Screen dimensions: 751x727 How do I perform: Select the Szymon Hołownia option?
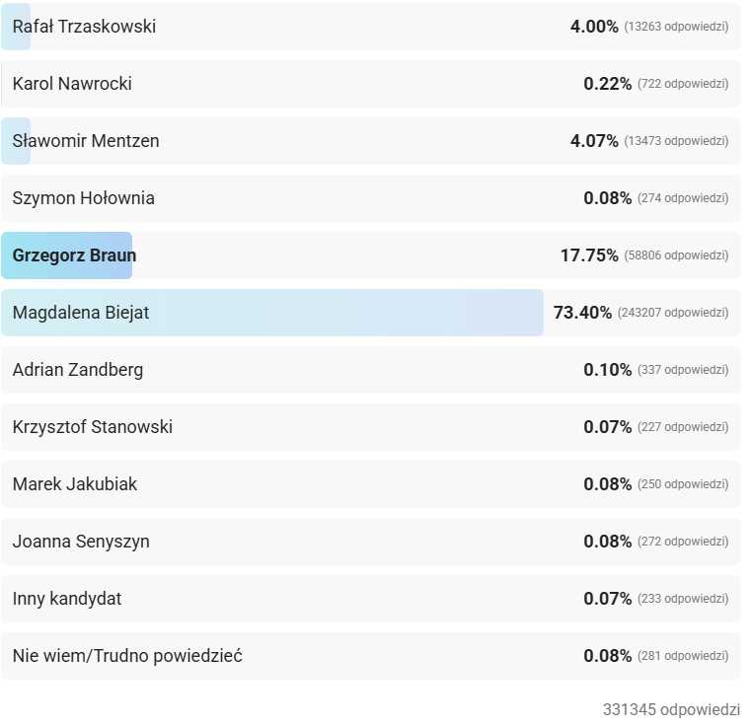(x=371, y=198)
